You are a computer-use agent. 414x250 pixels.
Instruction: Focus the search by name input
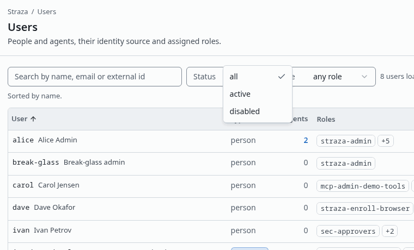95,77
